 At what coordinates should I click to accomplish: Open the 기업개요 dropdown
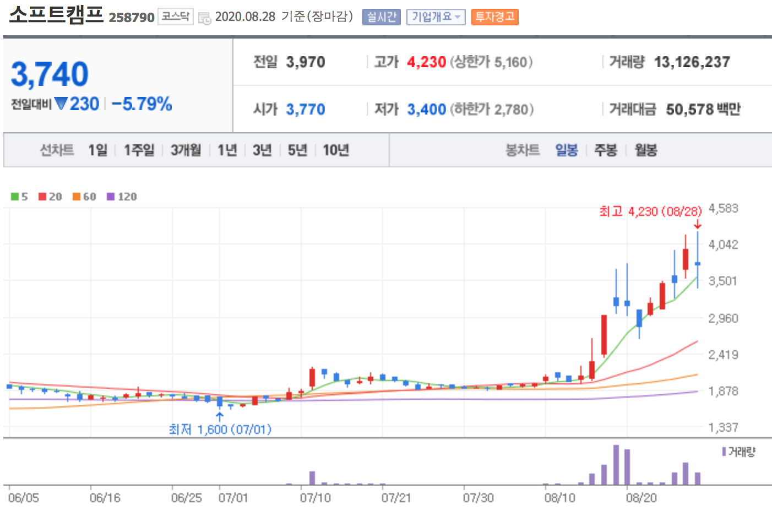click(436, 17)
